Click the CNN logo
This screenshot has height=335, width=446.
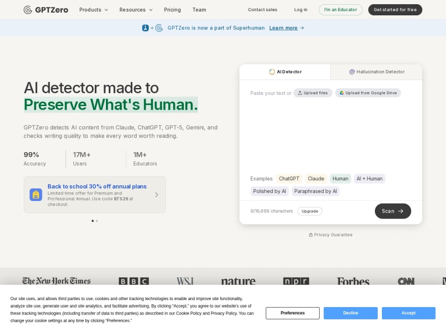tap(406, 281)
